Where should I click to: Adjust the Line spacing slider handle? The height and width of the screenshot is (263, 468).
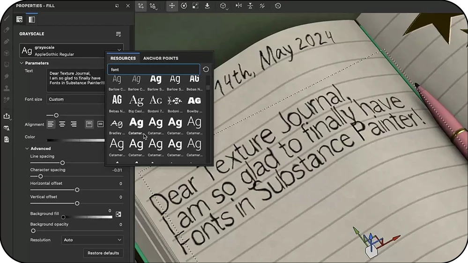click(62, 163)
